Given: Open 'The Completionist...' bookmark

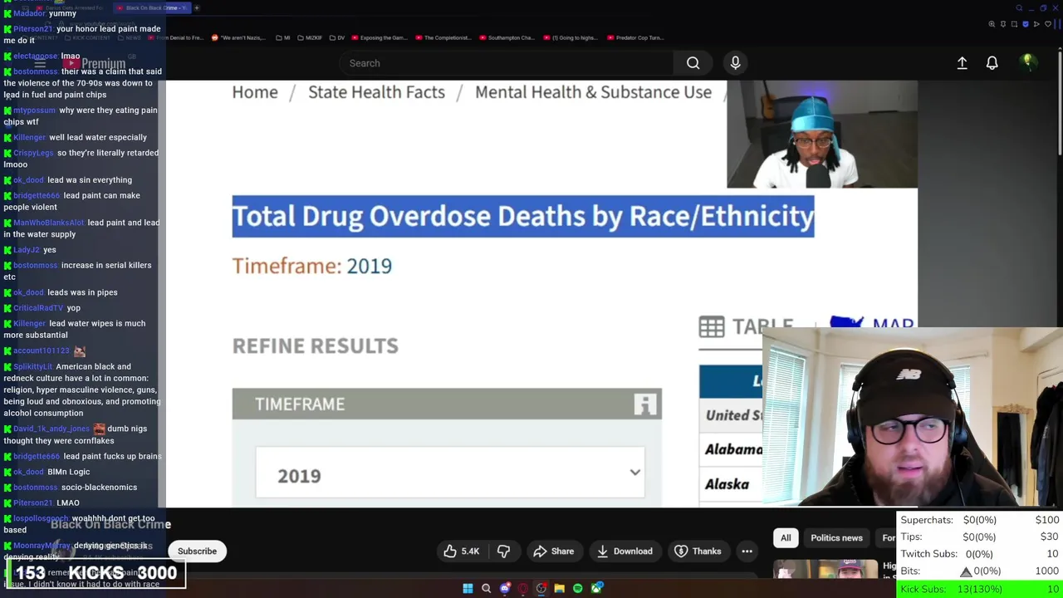Looking at the screenshot, I should (443, 37).
